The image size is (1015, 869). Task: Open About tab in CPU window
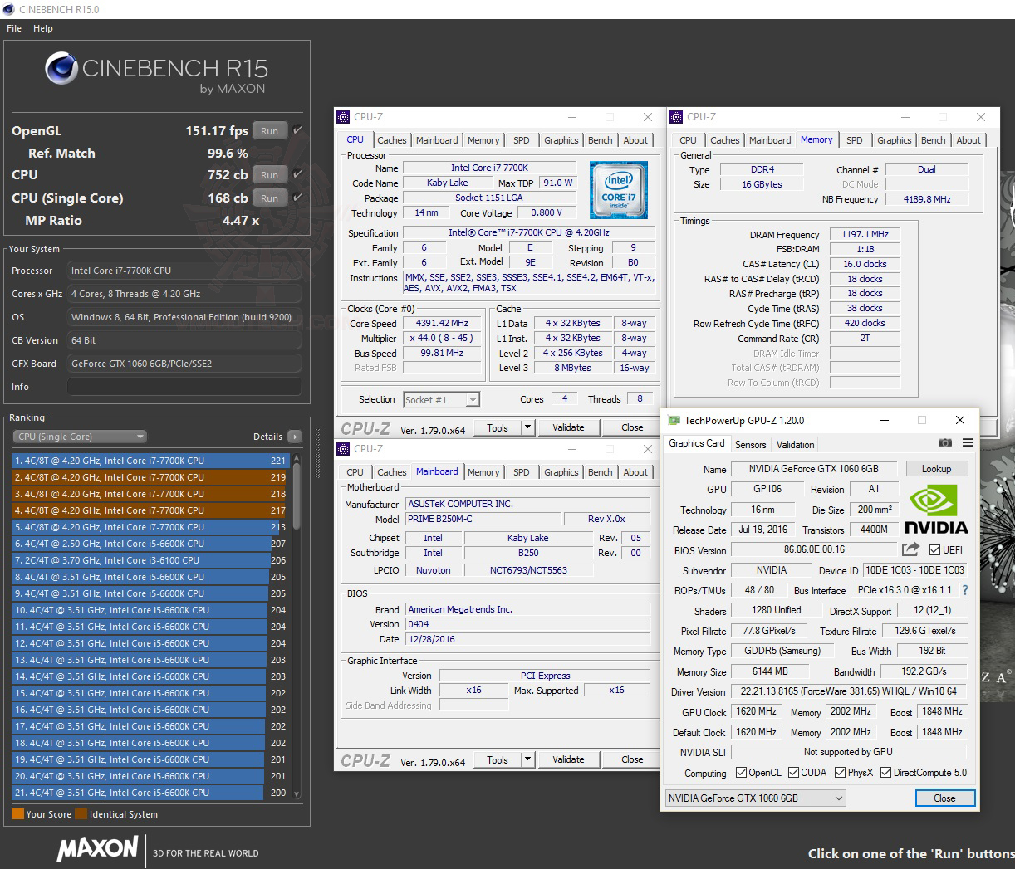point(635,140)
